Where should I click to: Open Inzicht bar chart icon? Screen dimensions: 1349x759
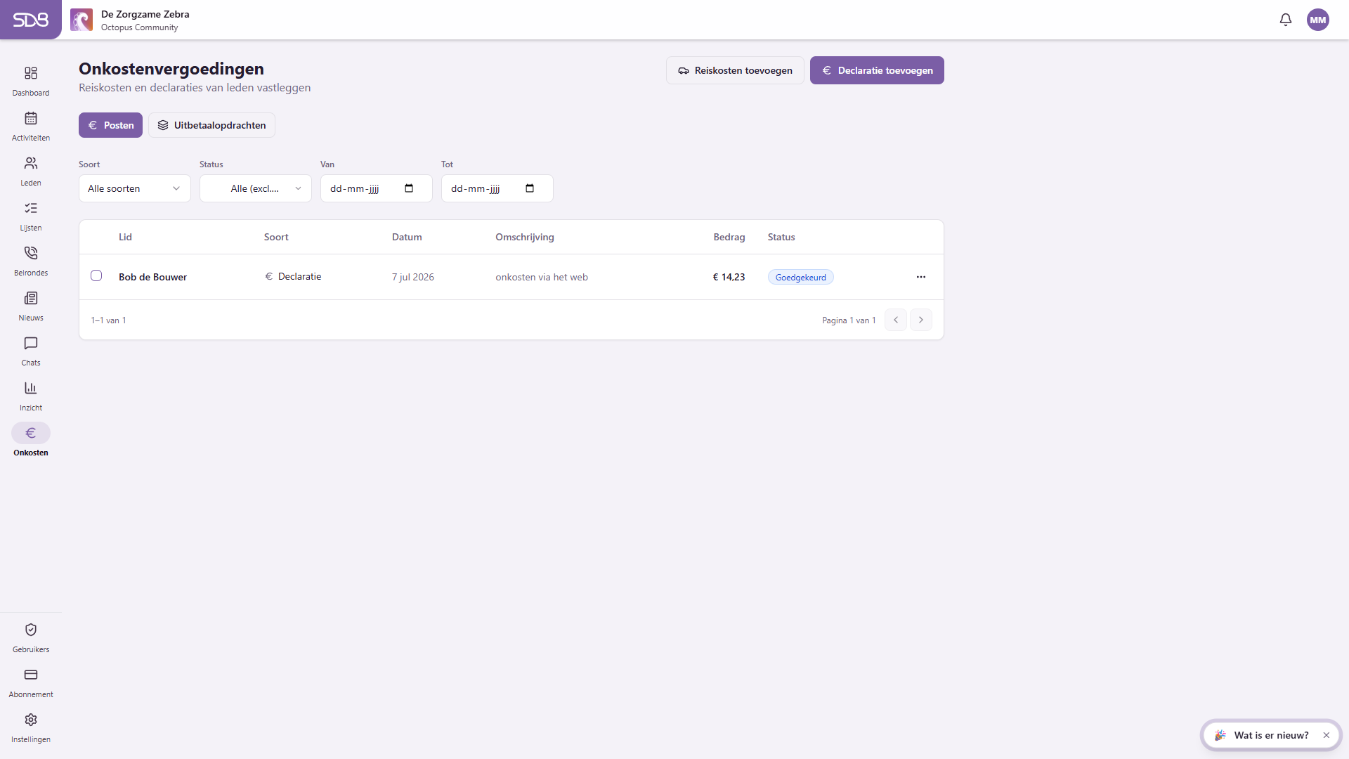coord(31,388)
